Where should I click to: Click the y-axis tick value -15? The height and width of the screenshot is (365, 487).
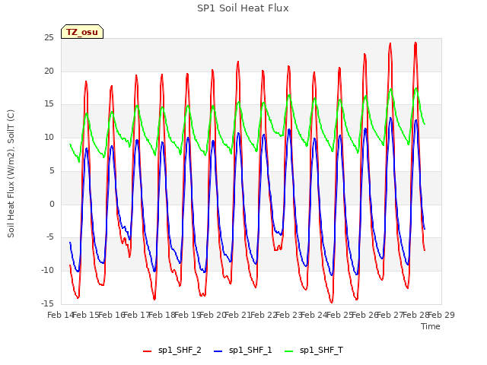coord(47,303)
